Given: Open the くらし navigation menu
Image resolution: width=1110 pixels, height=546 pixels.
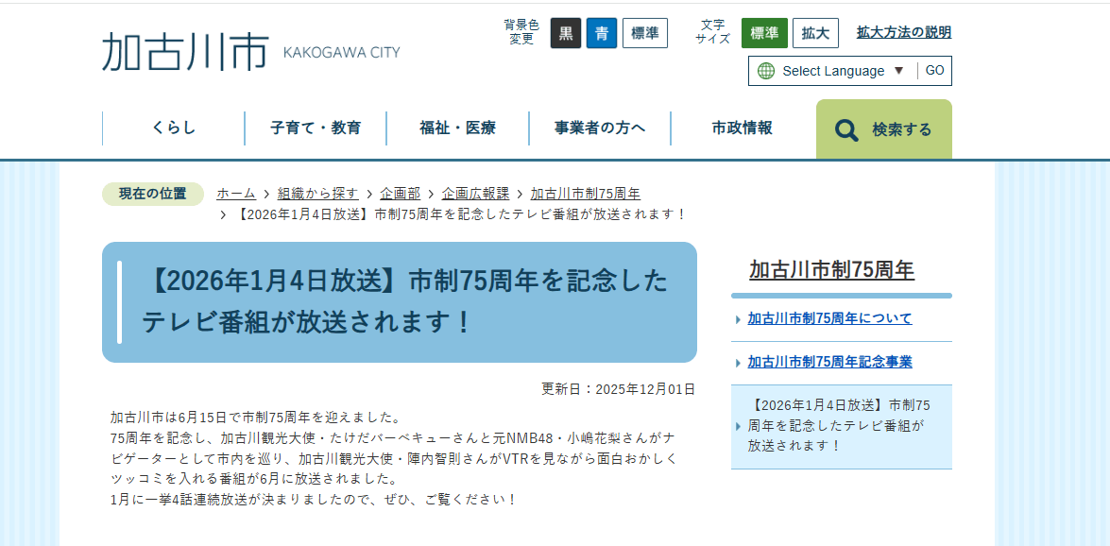Looking at the screenshot, I should tap(174, 128).
